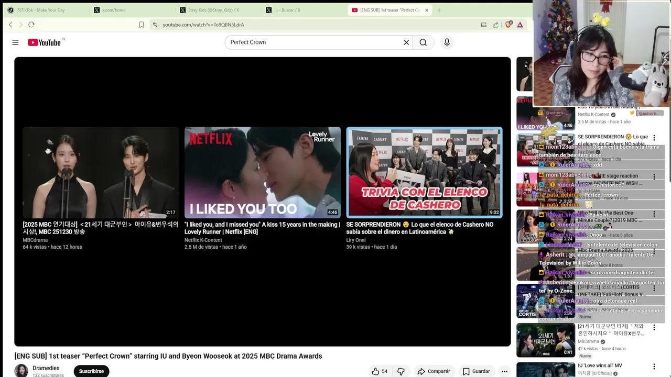
Task: Open the MBCdrama channel name on the endscreen
Action: coord(35,240)
